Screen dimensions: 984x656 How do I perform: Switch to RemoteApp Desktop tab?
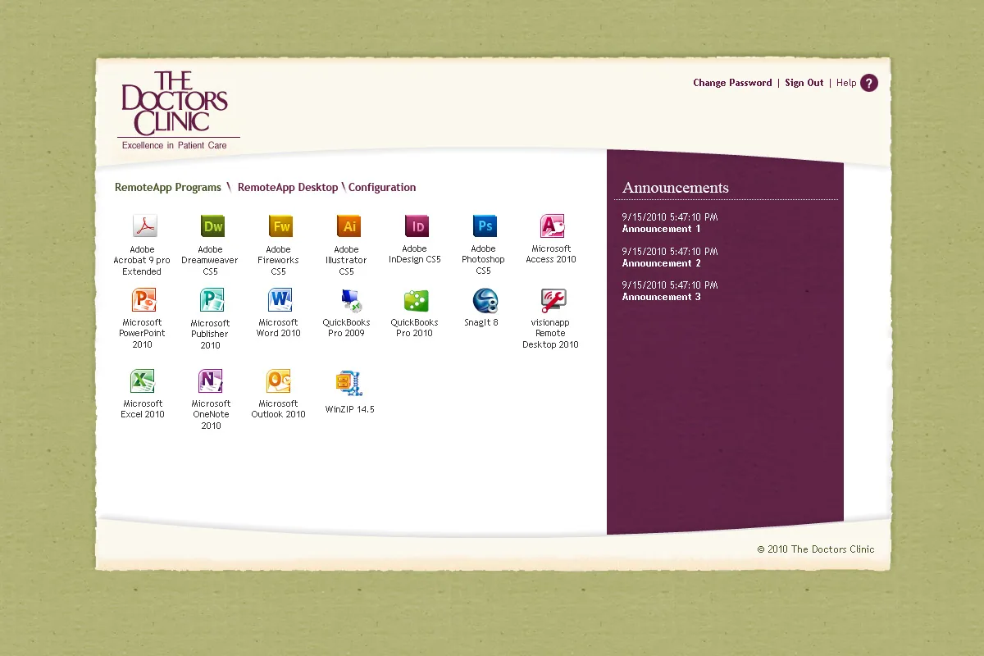(x=288, y=188)
